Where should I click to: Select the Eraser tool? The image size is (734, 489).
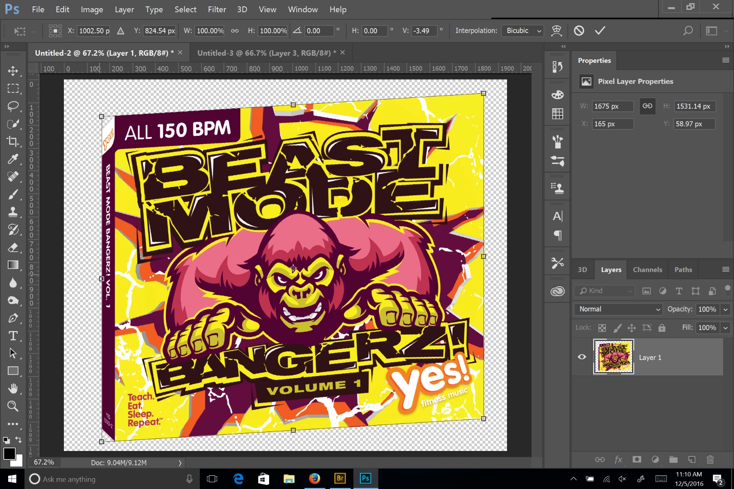pos(13,247)
